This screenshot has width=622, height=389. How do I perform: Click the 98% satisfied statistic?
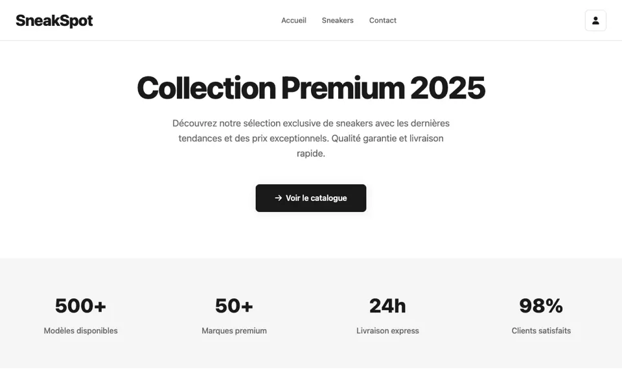click(x=541, y=306)
